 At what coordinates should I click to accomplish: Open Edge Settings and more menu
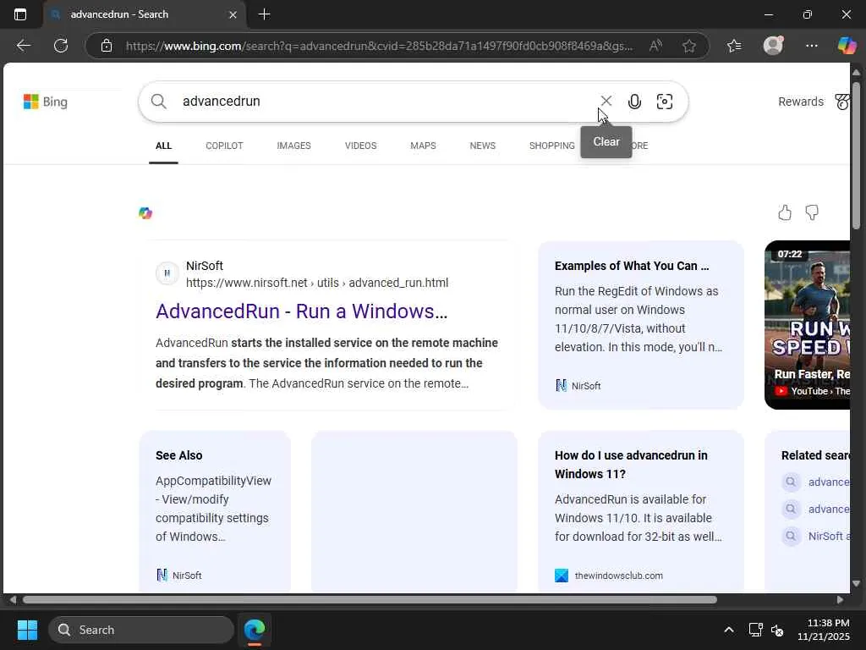(811, 46)
